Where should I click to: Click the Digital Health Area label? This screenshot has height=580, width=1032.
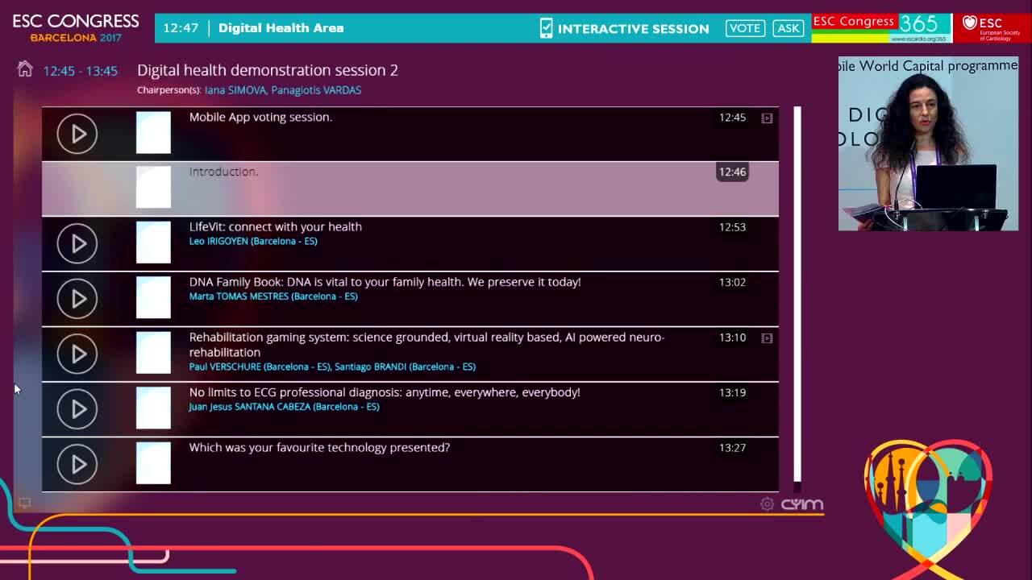click(281, 28)
